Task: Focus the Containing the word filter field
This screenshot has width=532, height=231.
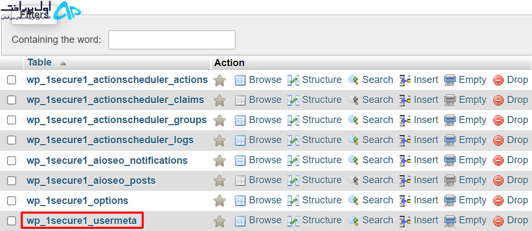Action: tap(172, 40)
